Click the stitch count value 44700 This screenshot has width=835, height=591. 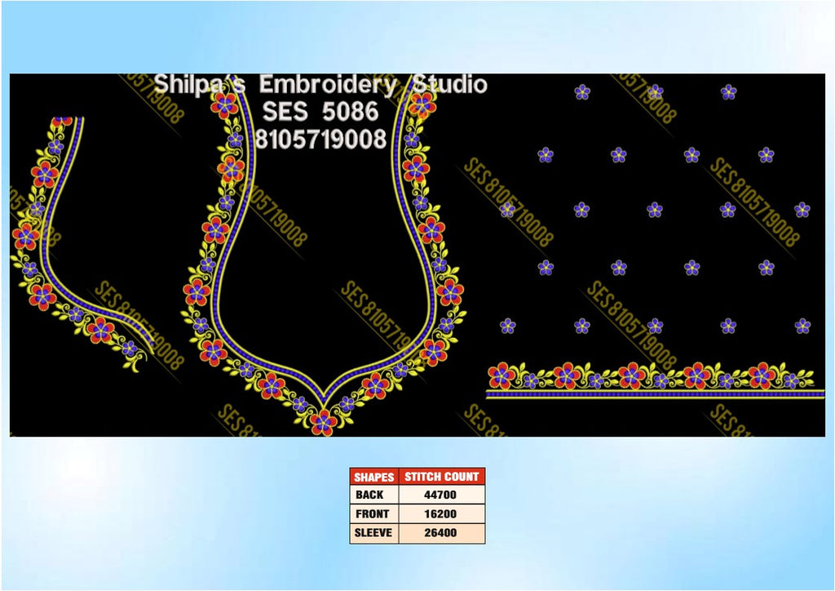pyautogui.click(x=440, y=495)
